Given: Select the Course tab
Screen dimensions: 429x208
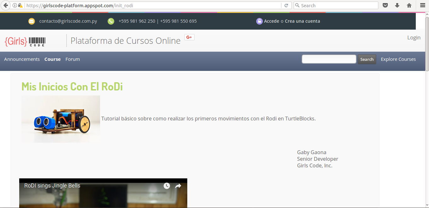Looking at the screenshot, I should [x=53, y=59].
